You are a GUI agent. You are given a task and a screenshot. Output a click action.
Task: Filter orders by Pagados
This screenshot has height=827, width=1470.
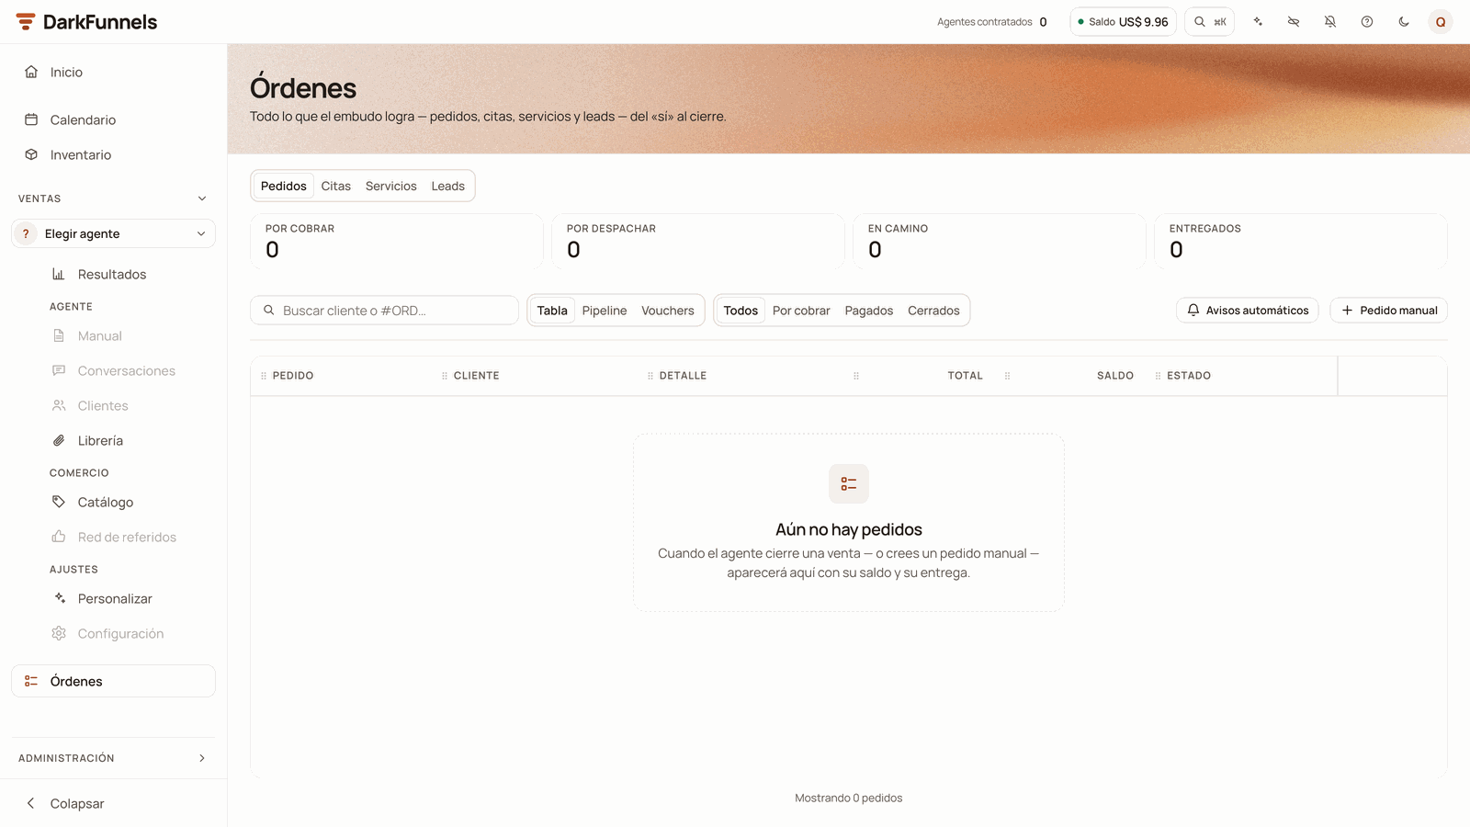[869, 311]
